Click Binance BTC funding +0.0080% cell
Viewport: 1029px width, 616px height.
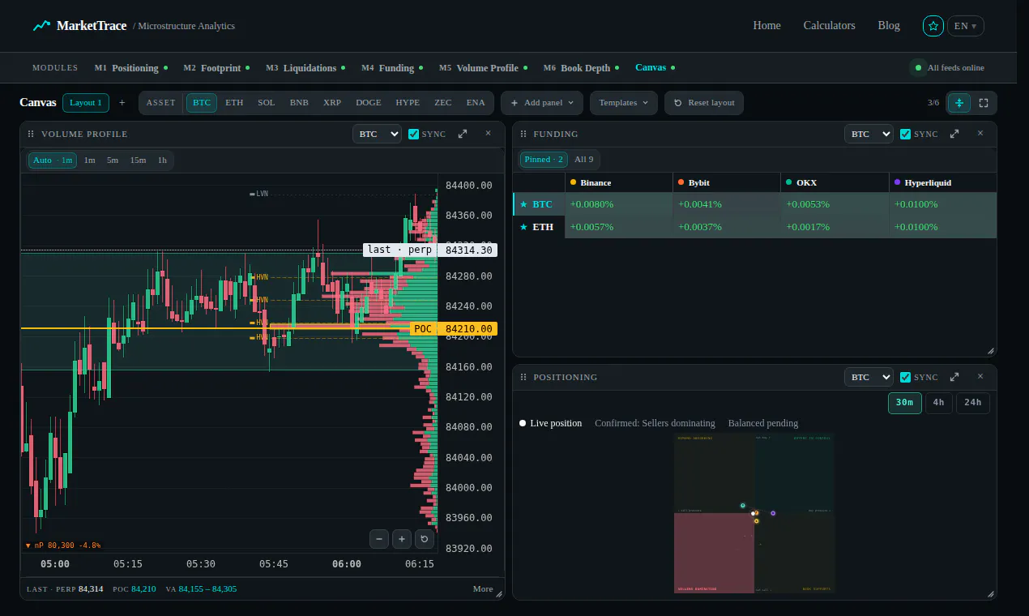618,204
